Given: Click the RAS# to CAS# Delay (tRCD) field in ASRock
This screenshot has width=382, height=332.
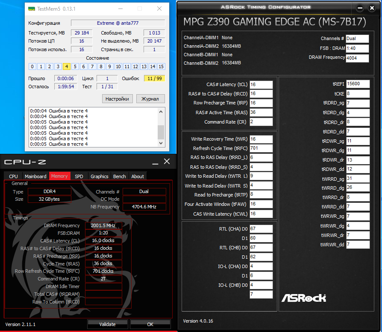Looking at the screenshot, I should pos(261,94).
